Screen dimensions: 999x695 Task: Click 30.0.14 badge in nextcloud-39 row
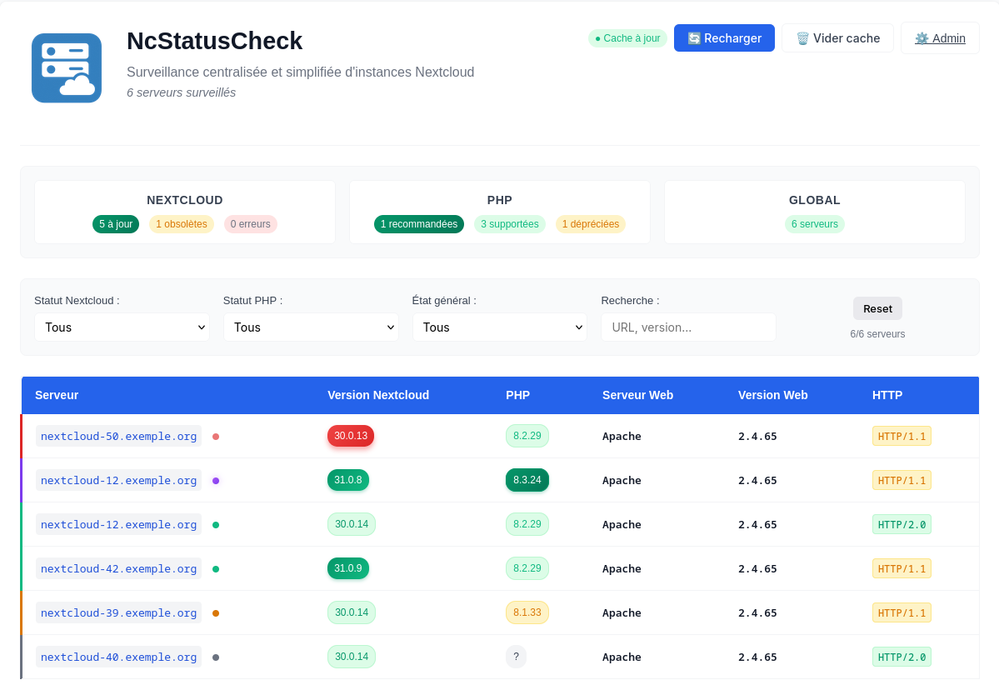pyautogui.click(x=352, y=612)
